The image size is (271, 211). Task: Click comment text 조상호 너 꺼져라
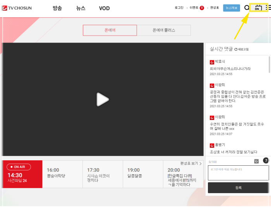point(233,152)
